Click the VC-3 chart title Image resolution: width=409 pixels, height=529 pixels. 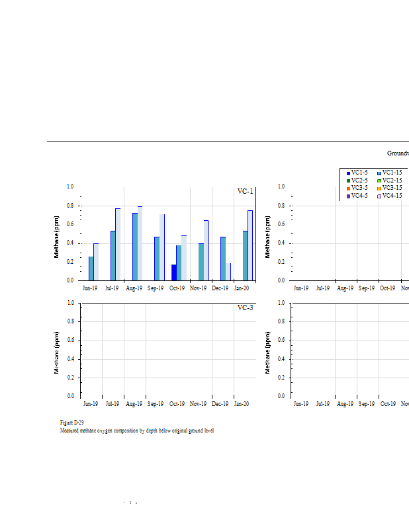tap(245, 308)
